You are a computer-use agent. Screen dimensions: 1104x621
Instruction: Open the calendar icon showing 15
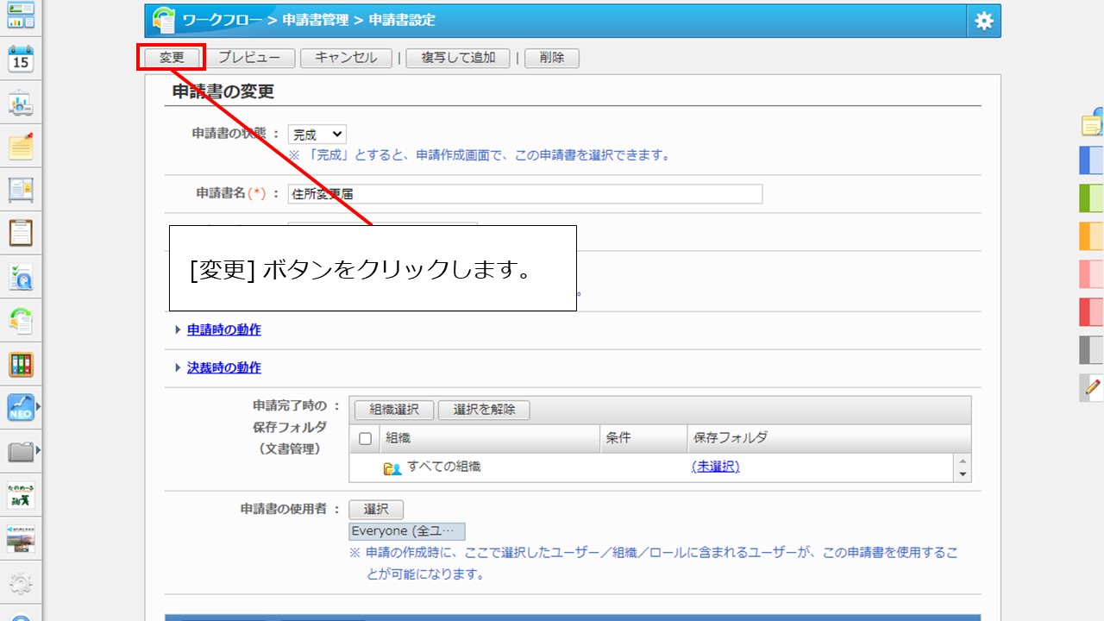21,60
